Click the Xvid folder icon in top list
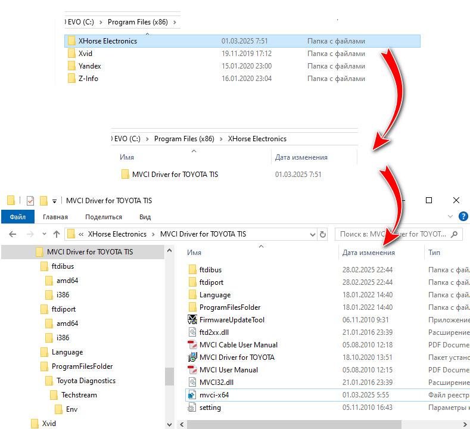The image size is (470, 429). tap(71, 54)
